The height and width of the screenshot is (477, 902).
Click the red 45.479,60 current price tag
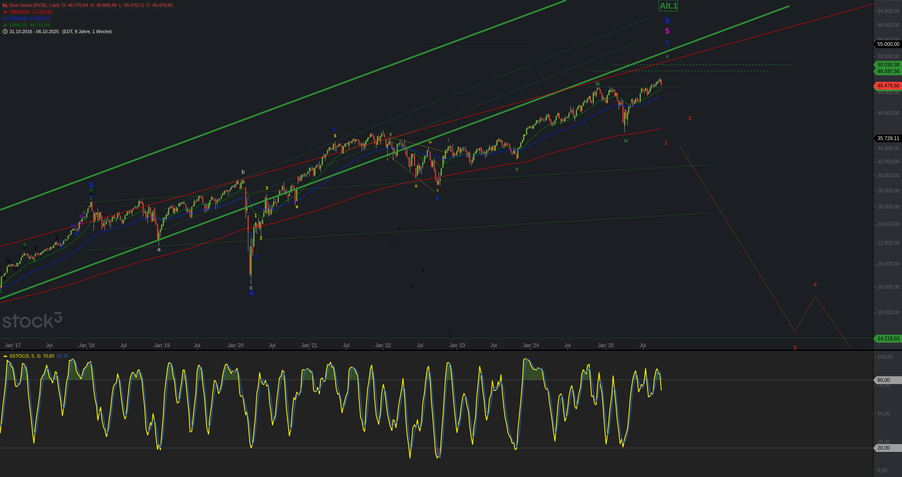888,86
